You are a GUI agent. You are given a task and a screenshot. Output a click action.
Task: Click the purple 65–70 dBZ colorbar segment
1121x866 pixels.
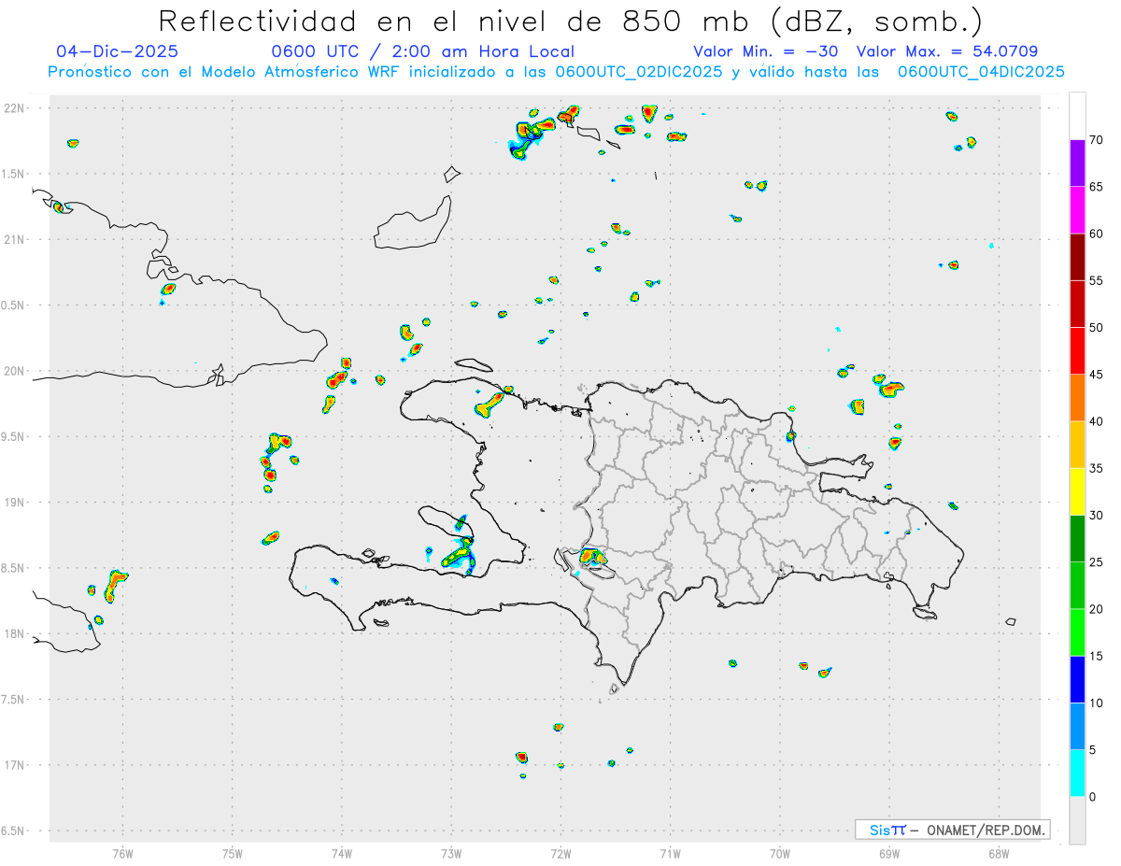[x=1077, y=163]
